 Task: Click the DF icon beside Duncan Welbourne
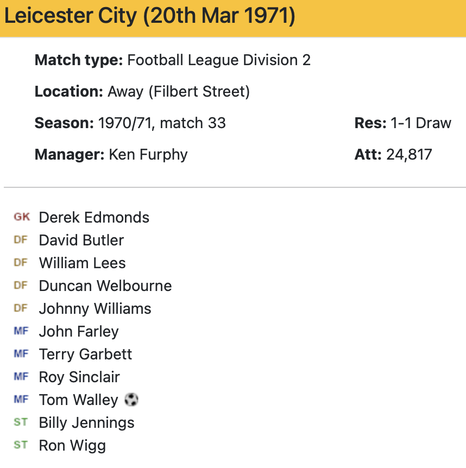21,286
